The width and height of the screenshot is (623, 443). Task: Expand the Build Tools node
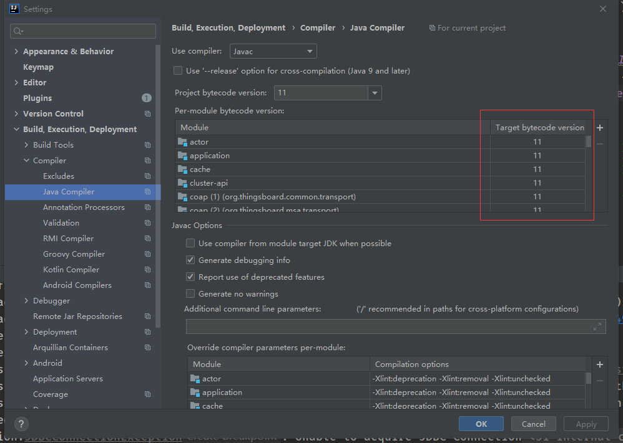coord(26,145)
